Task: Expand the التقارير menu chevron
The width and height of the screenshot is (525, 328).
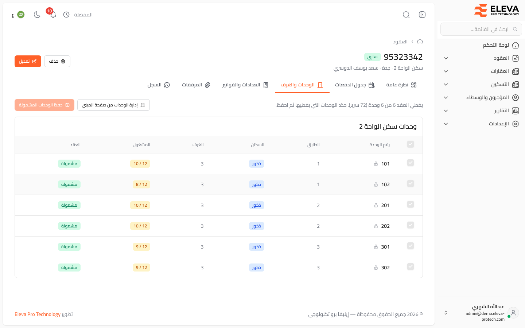Action: [446, 111]
